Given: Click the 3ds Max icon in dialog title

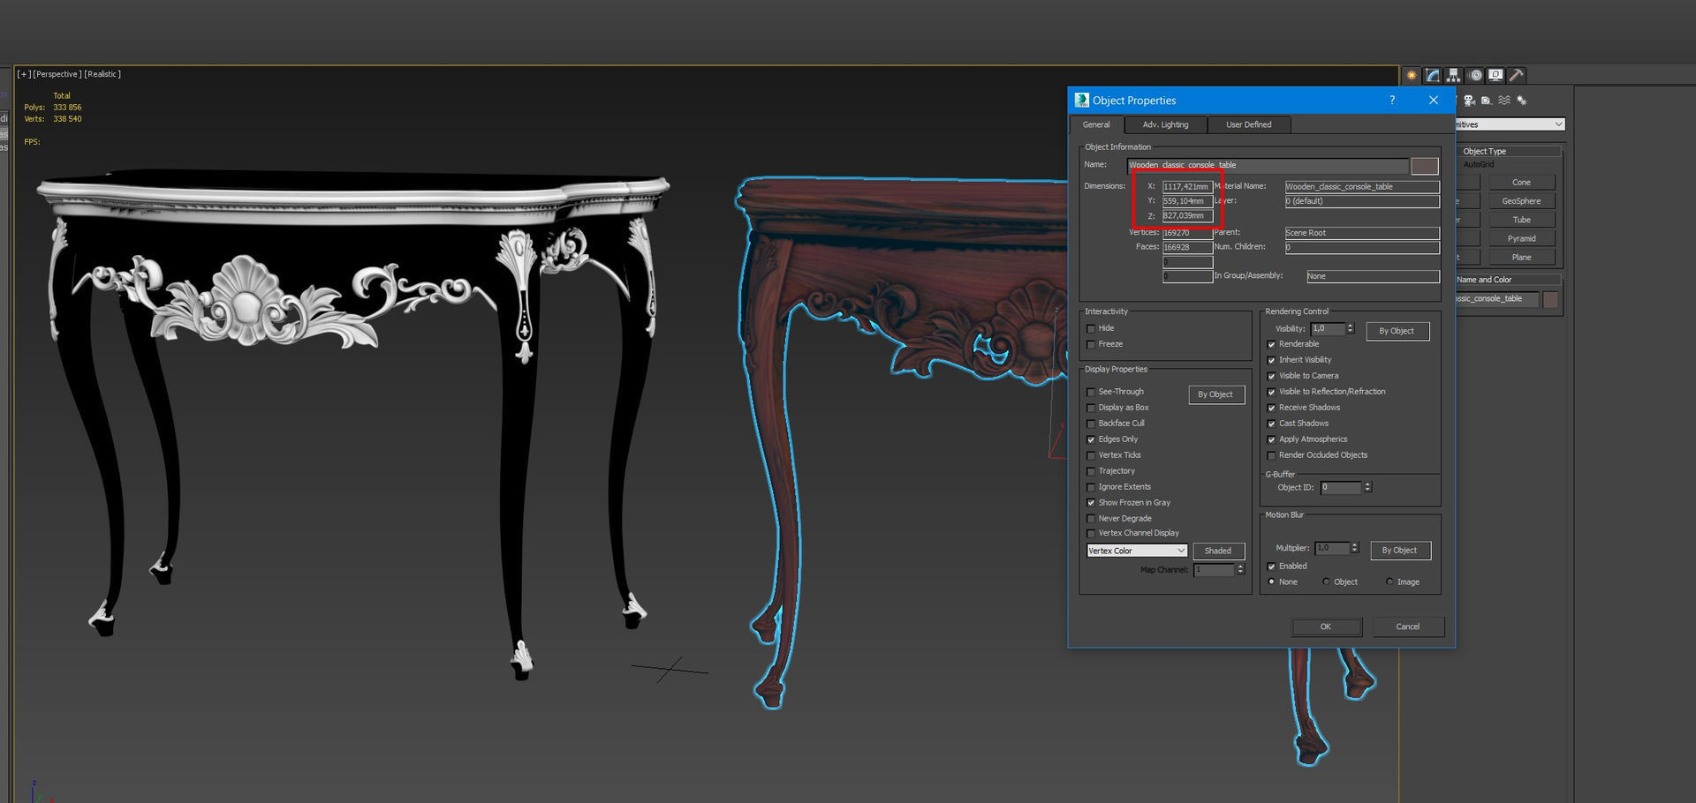Looking at the screenshot, I should (1082, 100).
